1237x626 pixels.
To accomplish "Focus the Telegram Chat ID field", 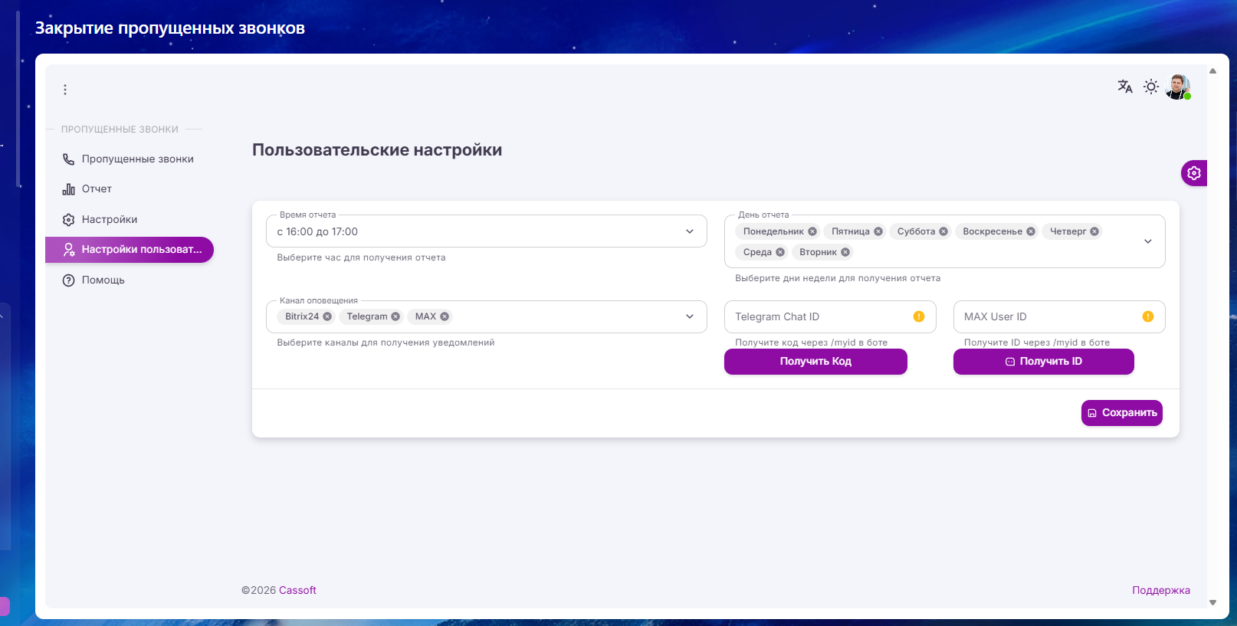I will coord(820,317).
